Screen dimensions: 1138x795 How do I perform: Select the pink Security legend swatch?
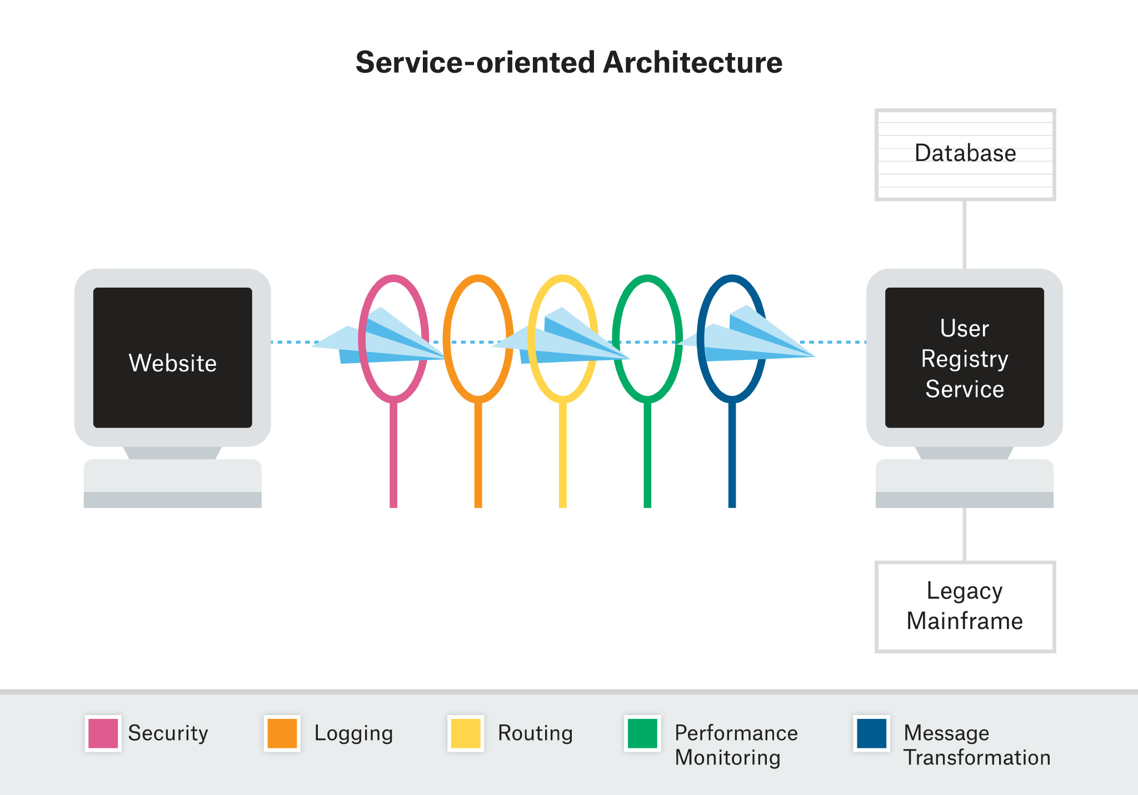[x=103, y=733]
